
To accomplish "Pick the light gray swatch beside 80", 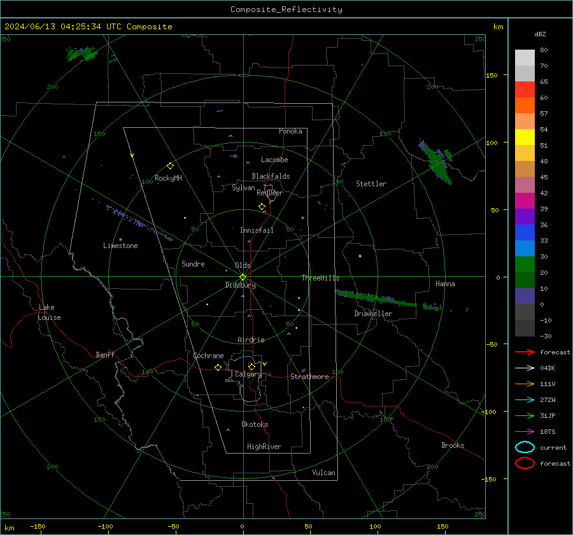I will click(525, 57).
